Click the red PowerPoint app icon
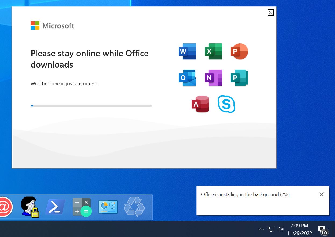 coord(239,51)
